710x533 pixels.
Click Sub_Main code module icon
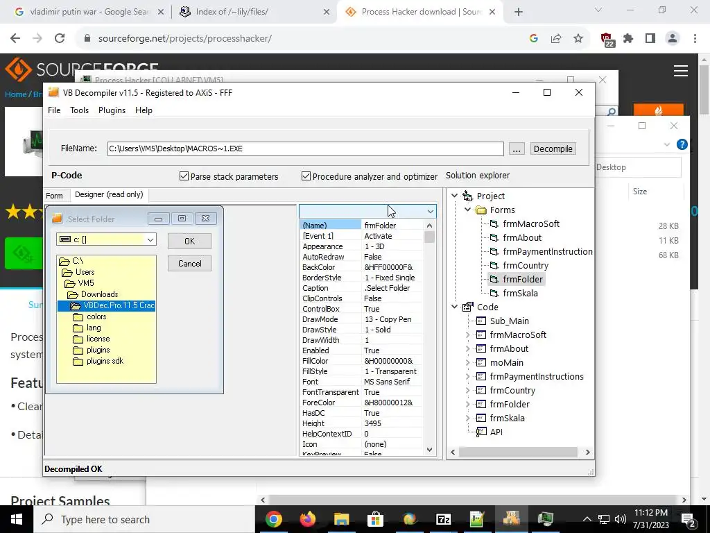[481, 321]
